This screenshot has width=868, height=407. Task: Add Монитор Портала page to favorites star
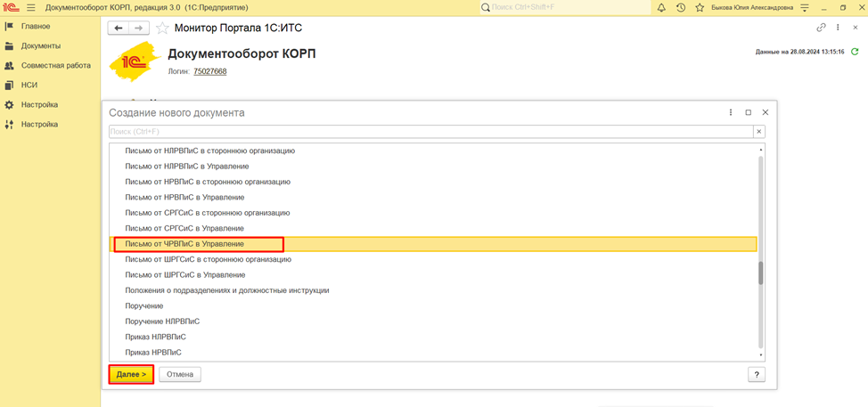(x=161, y=28)
